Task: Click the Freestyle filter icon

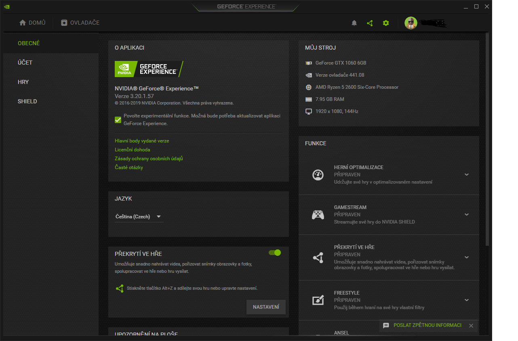Action: click(318, 300)
